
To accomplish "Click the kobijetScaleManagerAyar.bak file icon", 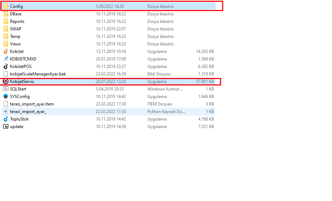I will tap(6, 74).
